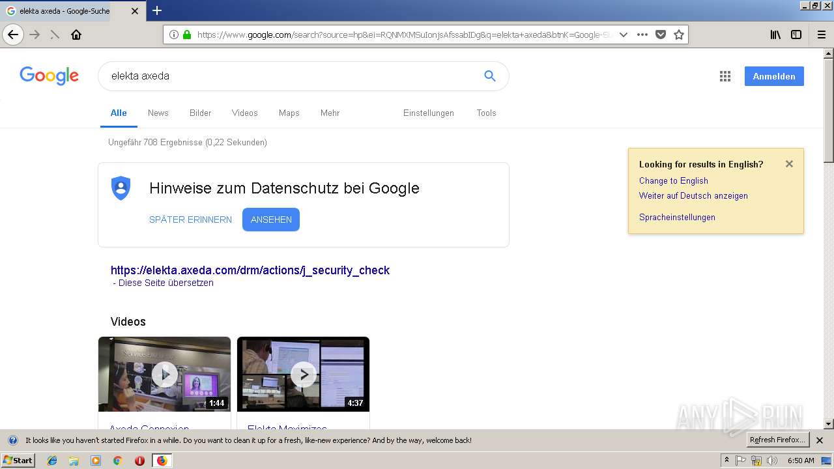Viewport: 834px width, 469px height.
Task: Open page actions three-dot menu
Action: tap(642, 35)
